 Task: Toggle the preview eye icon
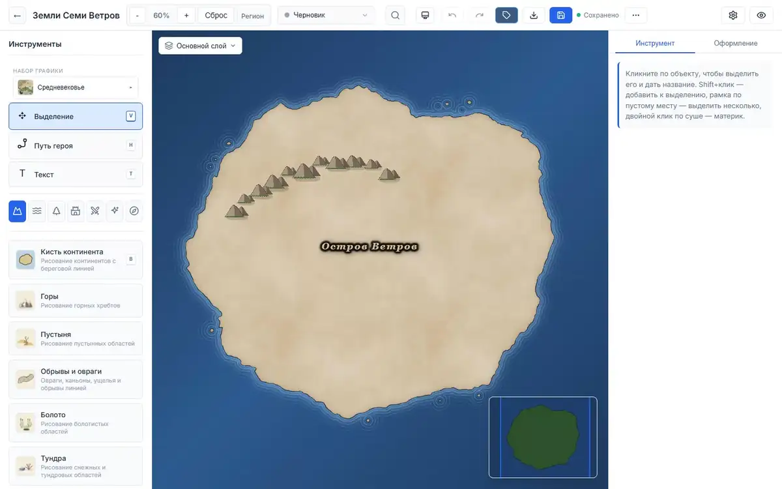point(761,15)
